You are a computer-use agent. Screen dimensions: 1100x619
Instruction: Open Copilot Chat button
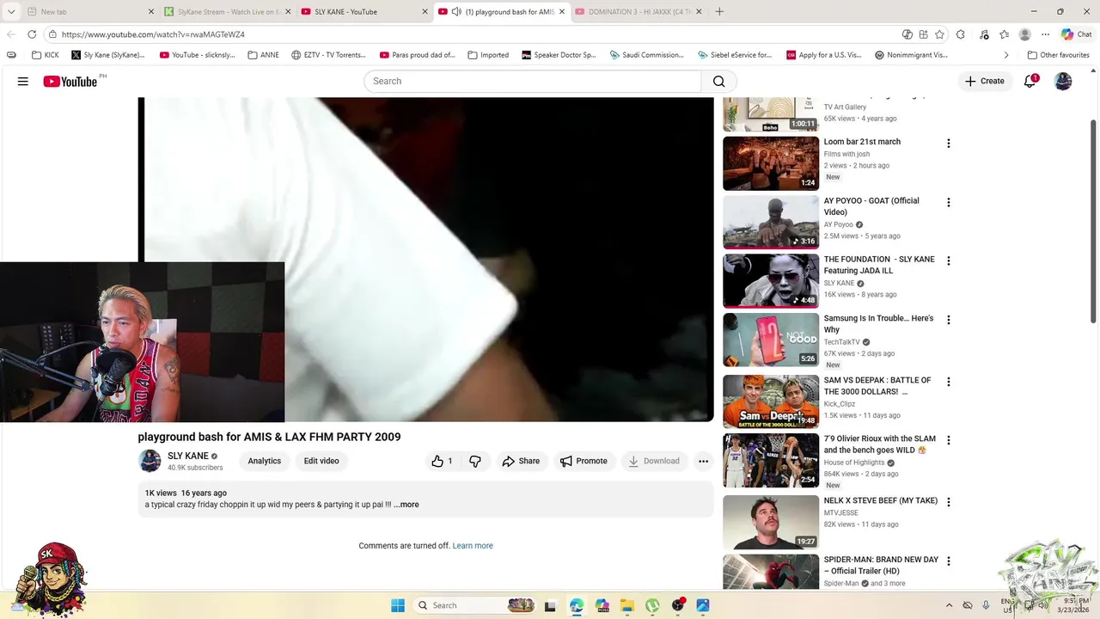click(1076, 34)
